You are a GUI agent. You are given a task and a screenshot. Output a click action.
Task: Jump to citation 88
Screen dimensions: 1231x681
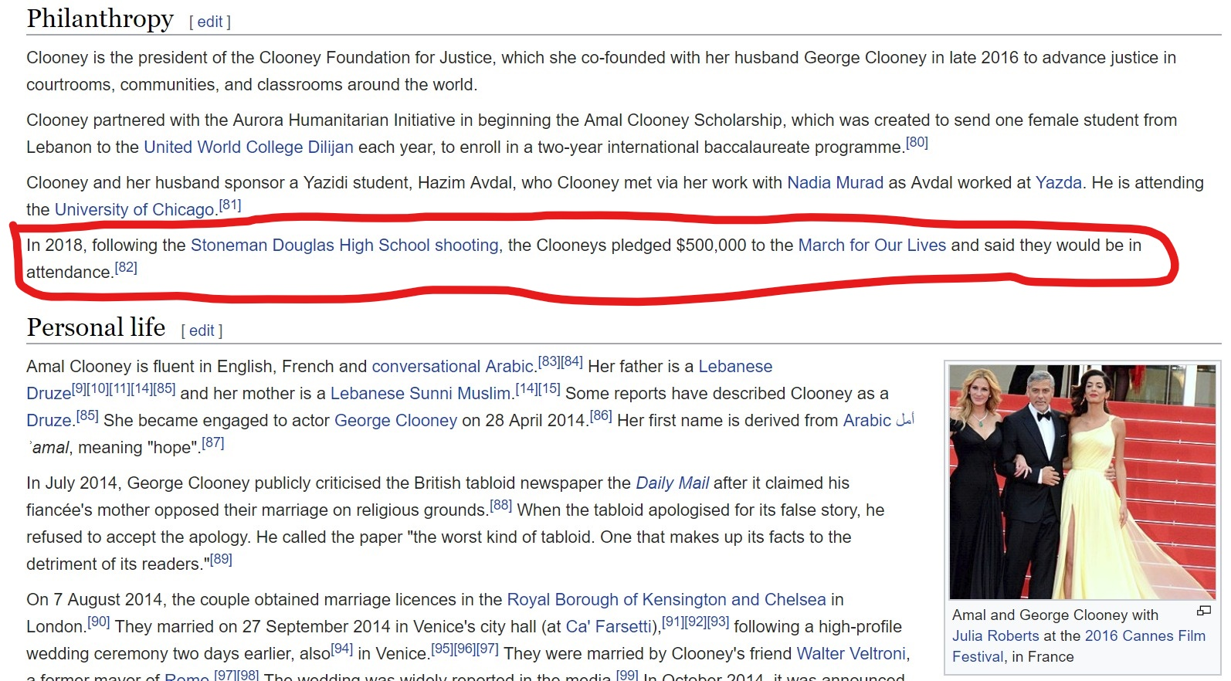point(501,505)
